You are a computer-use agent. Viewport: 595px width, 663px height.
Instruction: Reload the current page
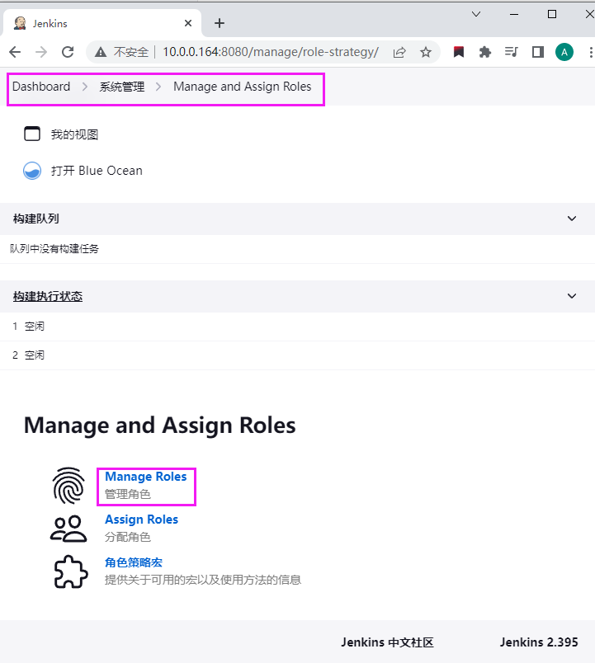(68, 52)
